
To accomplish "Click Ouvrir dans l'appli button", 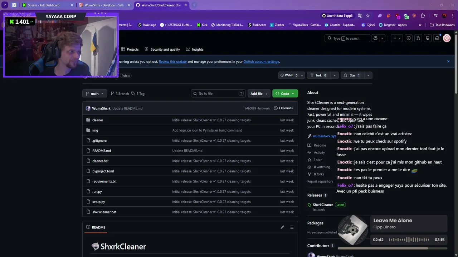I will (x=337, y=16).
